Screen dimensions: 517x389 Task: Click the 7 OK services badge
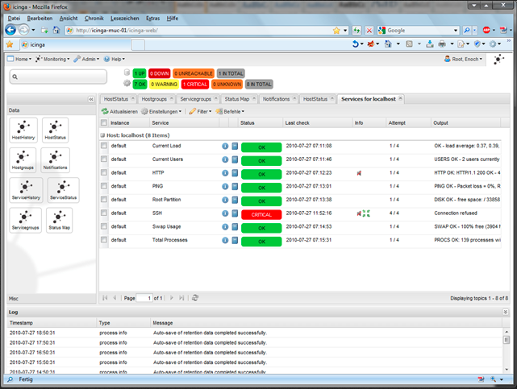(140, 85)
